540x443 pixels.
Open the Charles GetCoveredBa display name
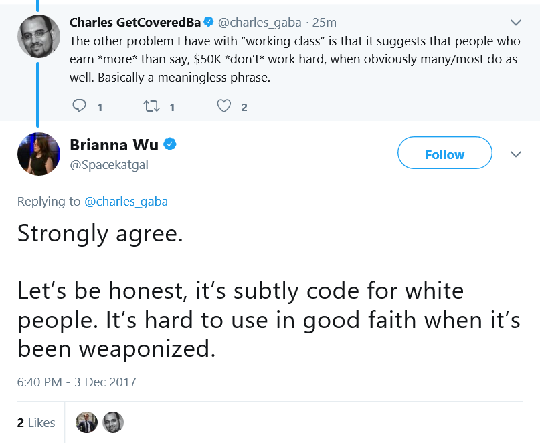[135, 22]
